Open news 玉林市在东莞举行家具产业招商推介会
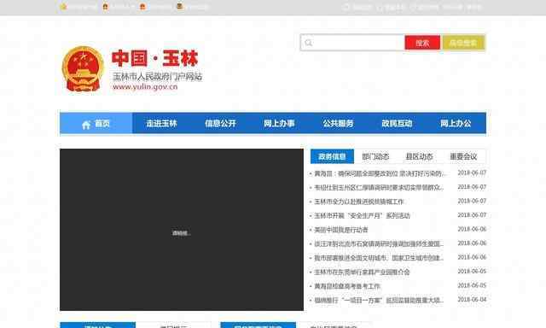This screenshot has width=546, height=328. pyautogui.click(x=362, y=272)
